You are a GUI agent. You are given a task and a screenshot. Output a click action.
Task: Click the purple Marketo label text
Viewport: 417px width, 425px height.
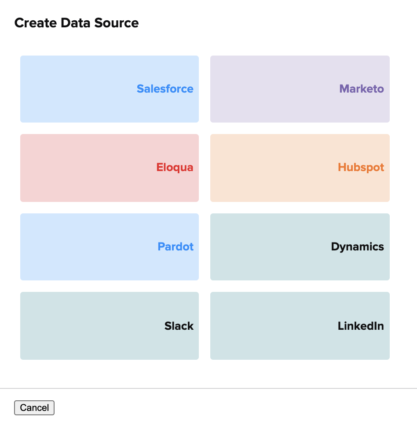pyautogui.click(x=362, y=89)
